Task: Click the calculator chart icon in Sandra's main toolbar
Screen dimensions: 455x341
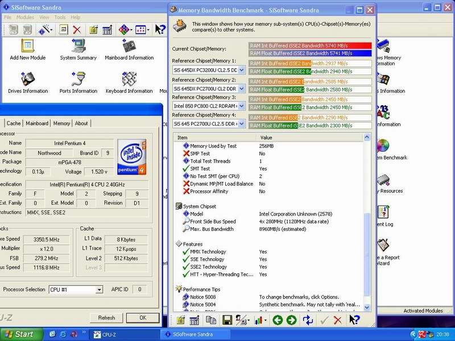Action: coord(107,30)
